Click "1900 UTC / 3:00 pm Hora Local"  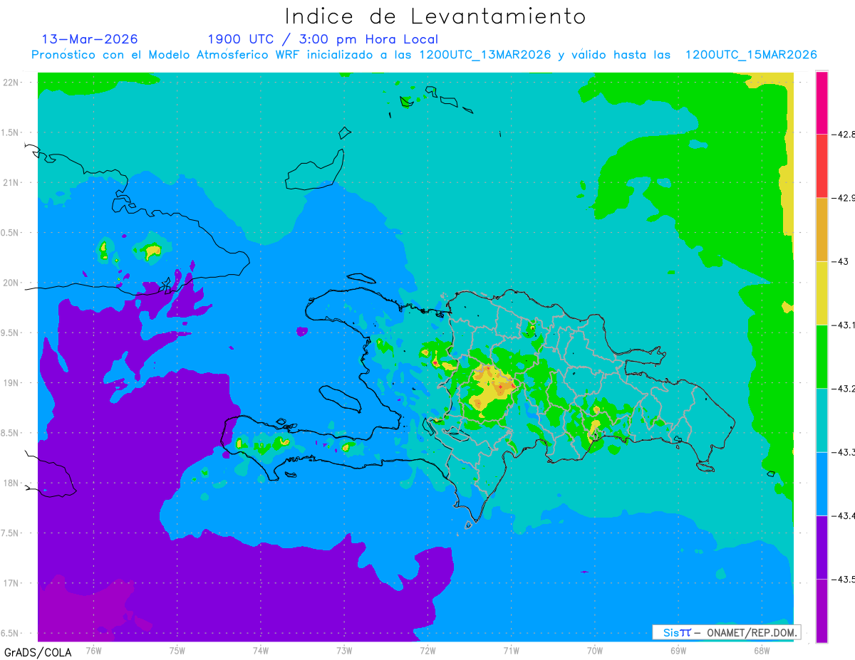[x=323, y=39]
